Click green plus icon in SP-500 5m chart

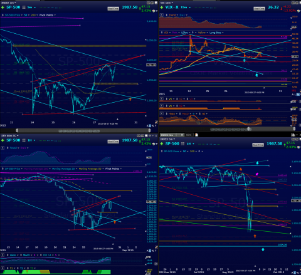[3, 8]
